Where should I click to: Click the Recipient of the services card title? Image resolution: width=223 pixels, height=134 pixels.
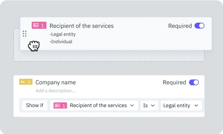[81, 26]
